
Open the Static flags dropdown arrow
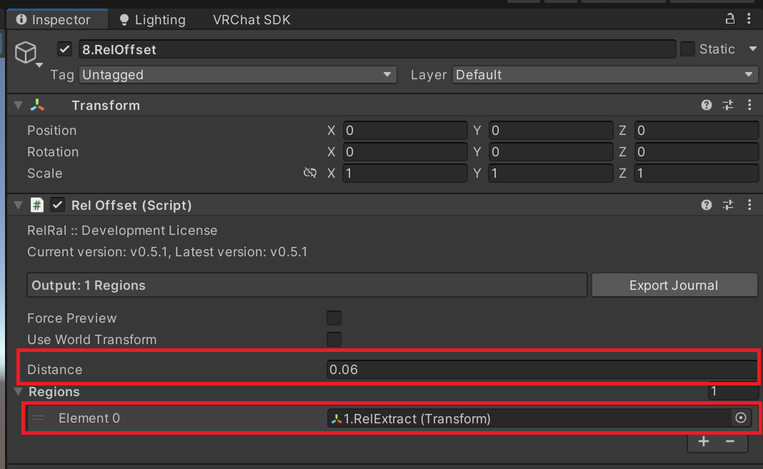[753, 49]
